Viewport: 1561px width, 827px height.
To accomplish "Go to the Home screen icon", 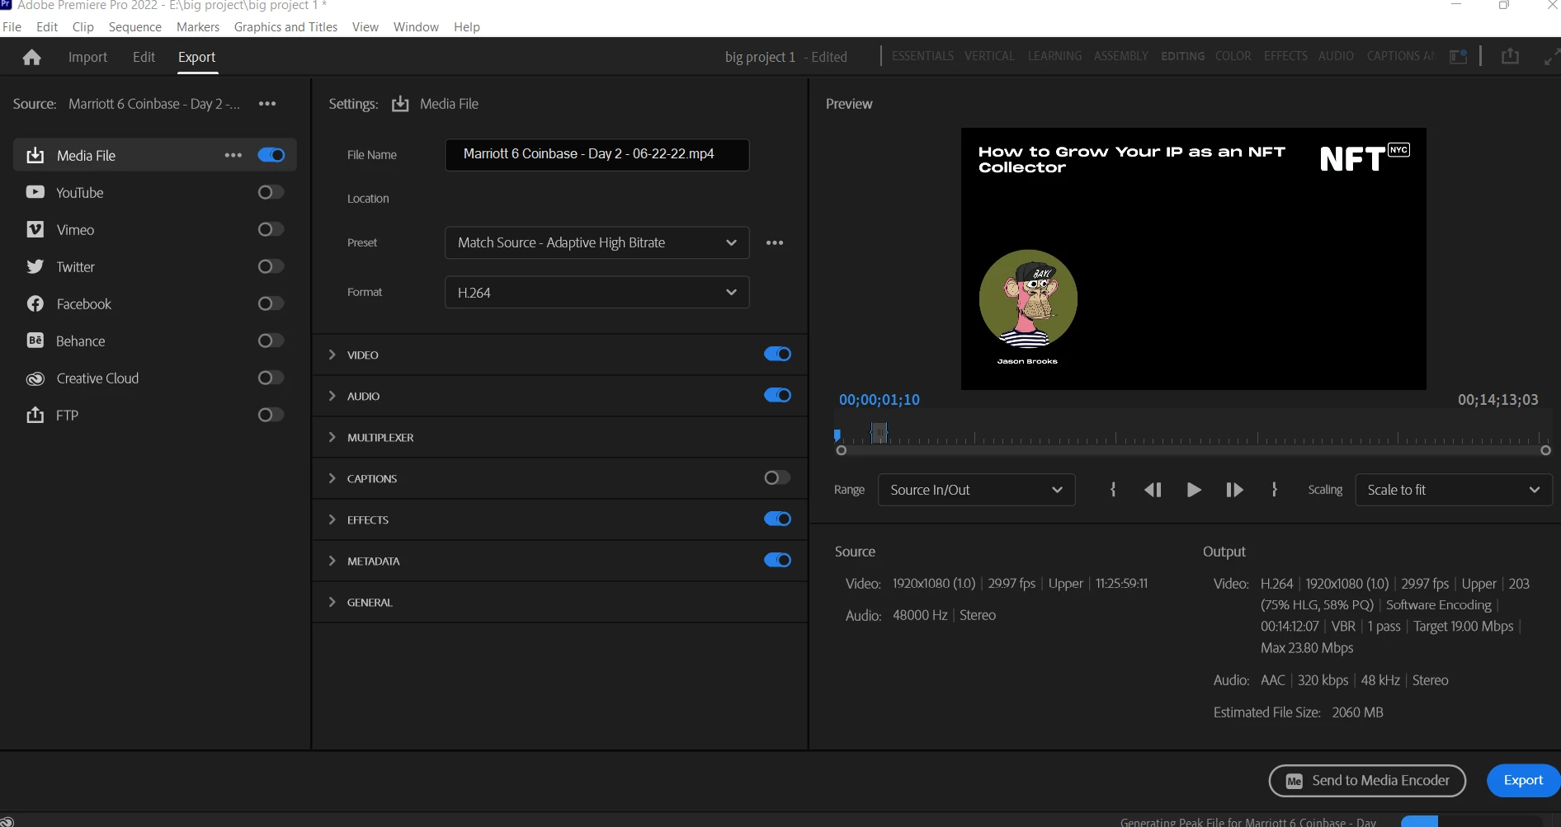I will [x=32, y=57].
